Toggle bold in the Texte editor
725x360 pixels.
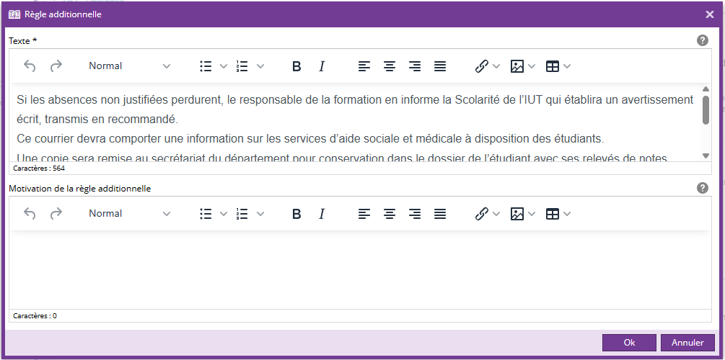tap(296, 66)
